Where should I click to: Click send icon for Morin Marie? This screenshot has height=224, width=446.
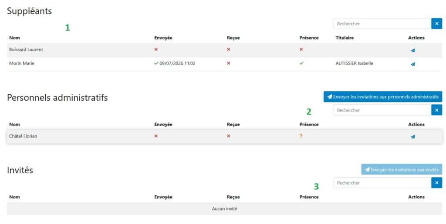click(x=413, y=64)
